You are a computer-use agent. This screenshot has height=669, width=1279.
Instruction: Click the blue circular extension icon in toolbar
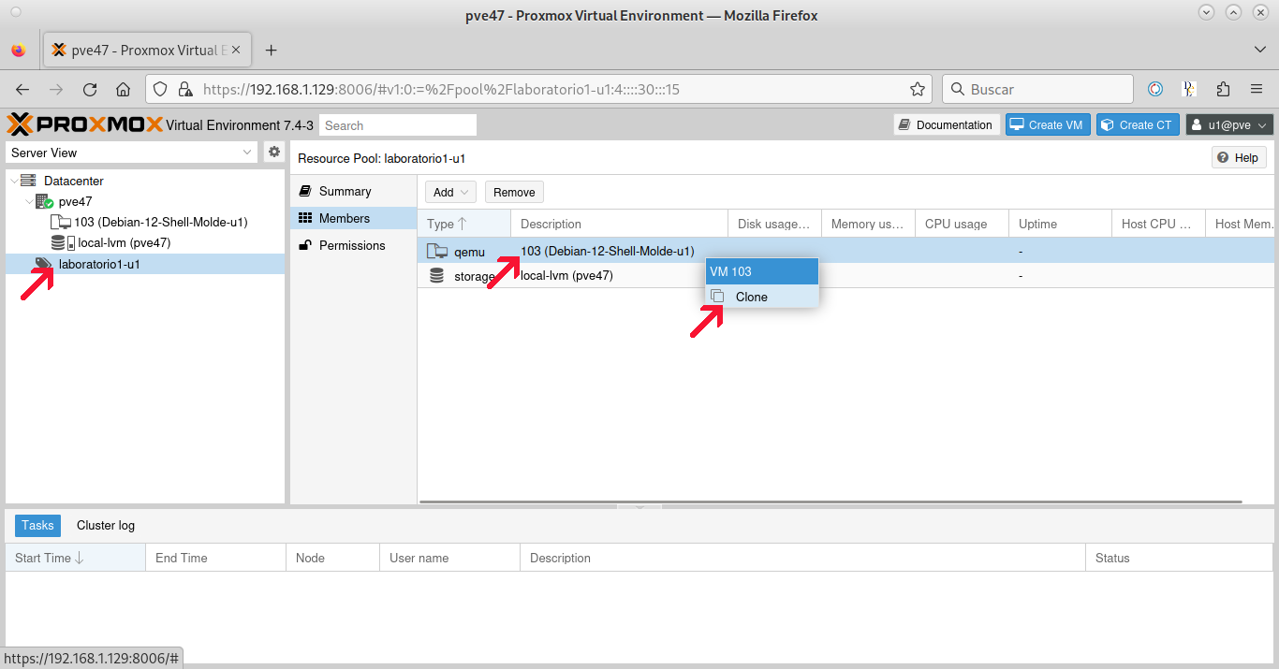tap(1155, 90)
